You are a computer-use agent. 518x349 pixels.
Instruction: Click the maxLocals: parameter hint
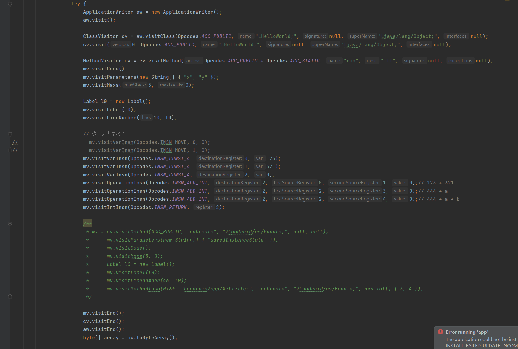pyautogui.click(x=171, y=85)
